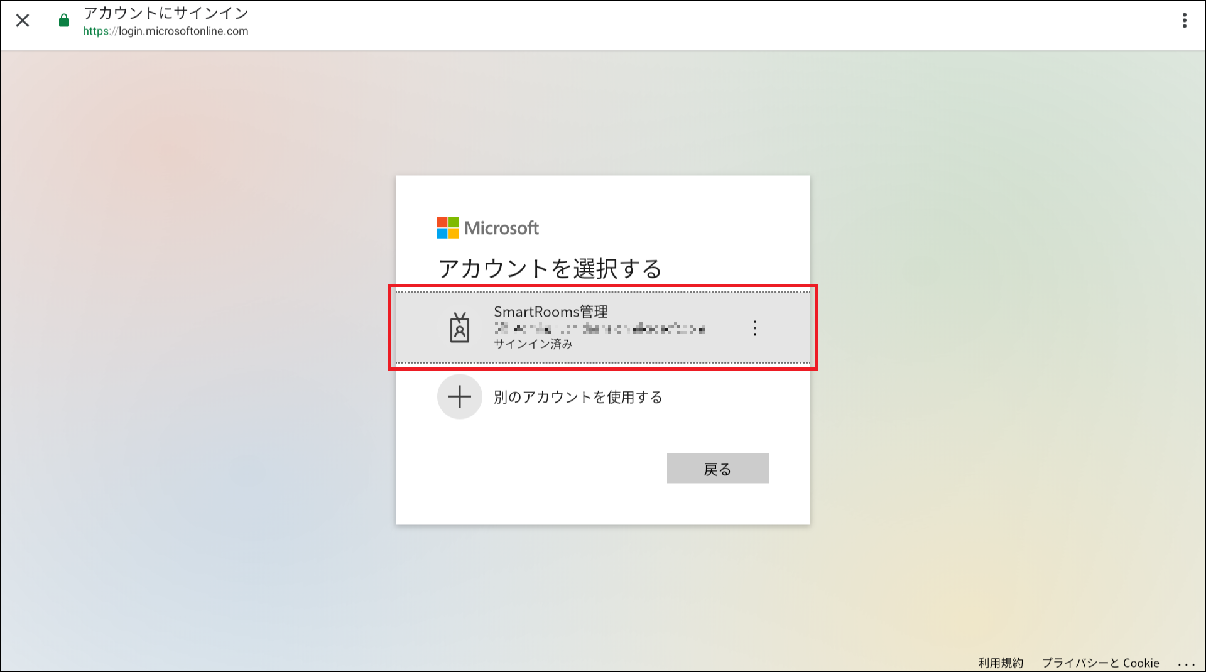
Task: Click the plus icon to add account
Action: 460,397
